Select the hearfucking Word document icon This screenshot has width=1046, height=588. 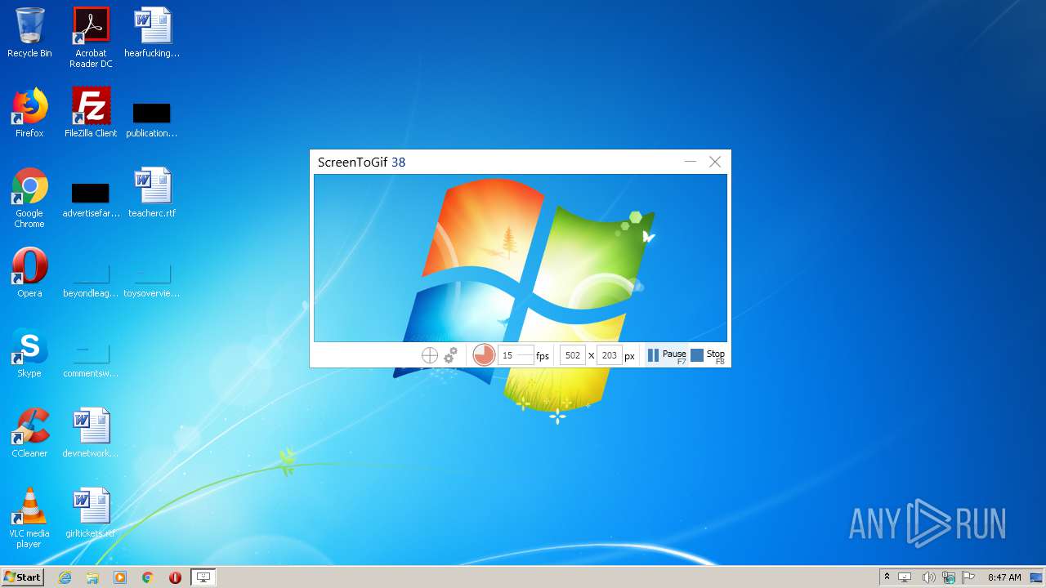[x=152, y=33]
